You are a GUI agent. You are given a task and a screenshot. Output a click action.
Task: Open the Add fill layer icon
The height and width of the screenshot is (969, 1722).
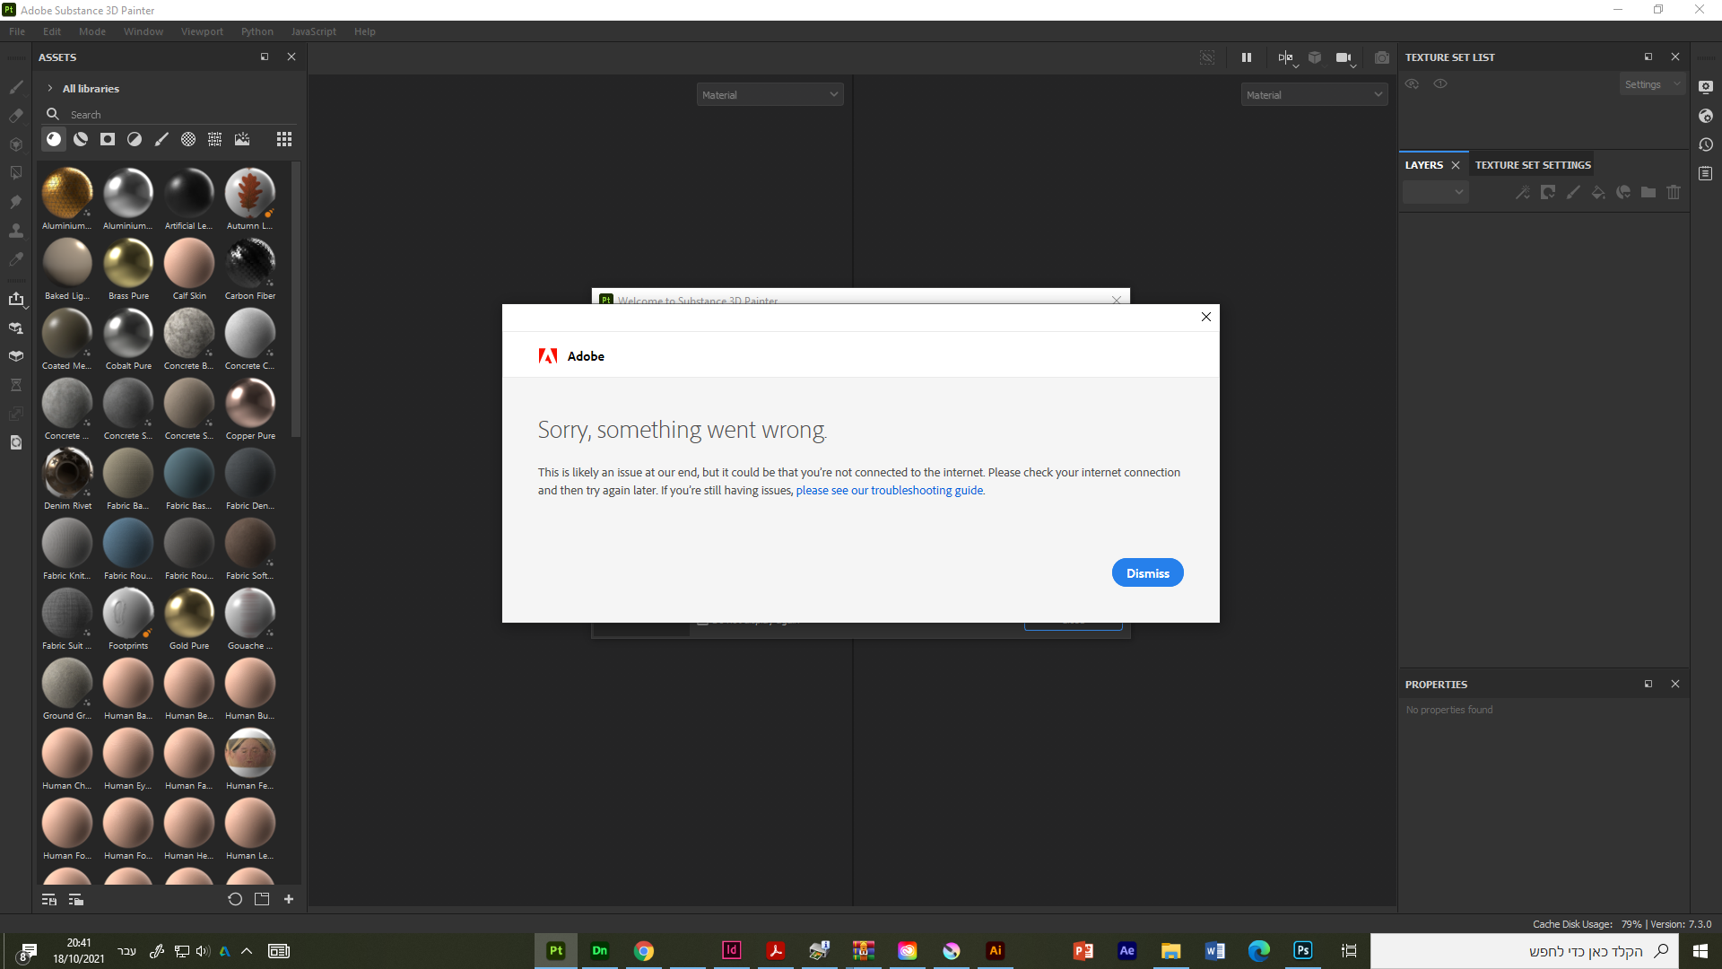click(x=1599, y=192)
